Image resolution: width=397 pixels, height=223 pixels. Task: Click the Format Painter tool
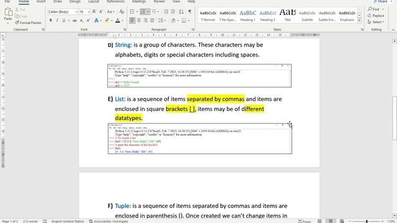click(28, 23)
